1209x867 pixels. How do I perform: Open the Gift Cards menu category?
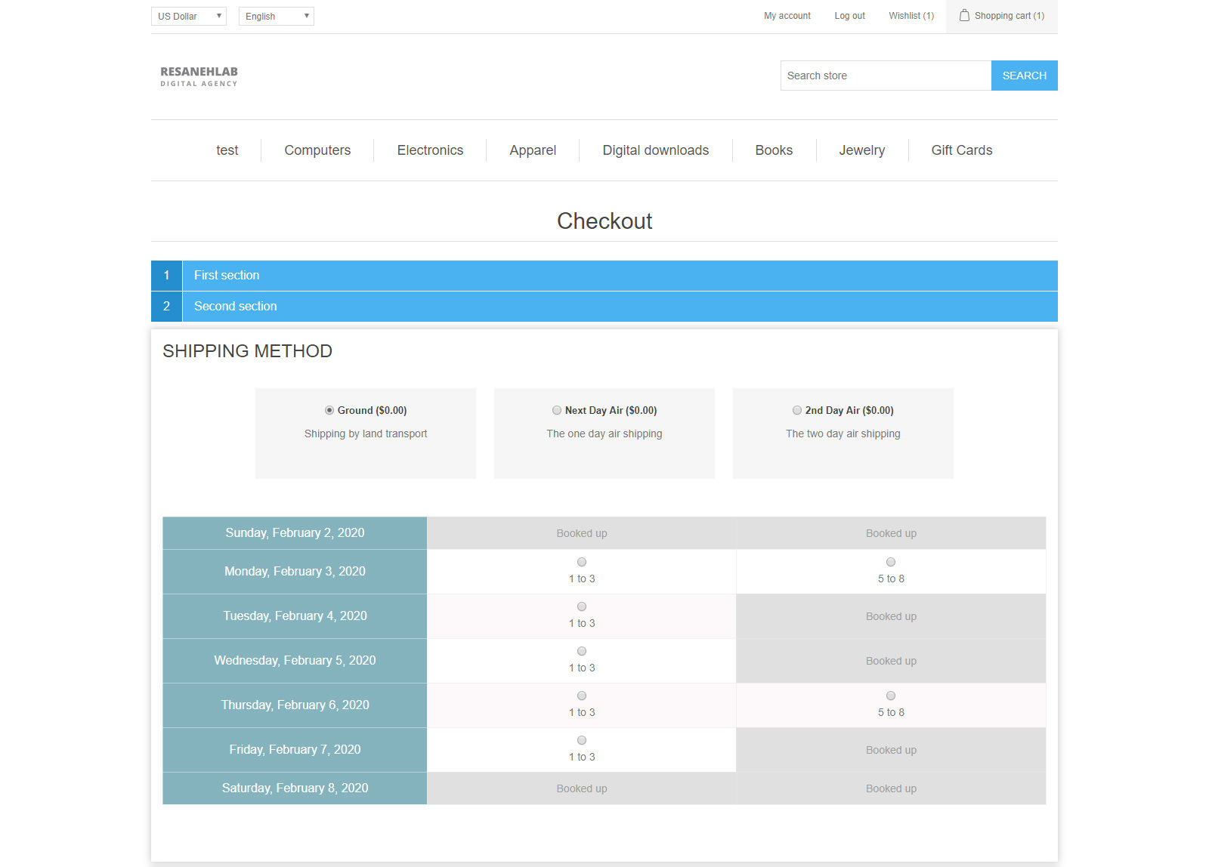click(x=962, y=150)
